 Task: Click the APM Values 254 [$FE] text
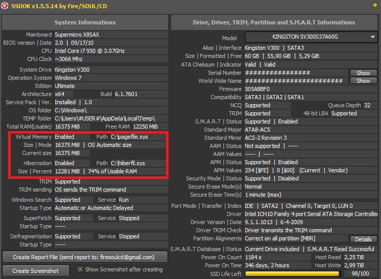click(x=257, y=170)
